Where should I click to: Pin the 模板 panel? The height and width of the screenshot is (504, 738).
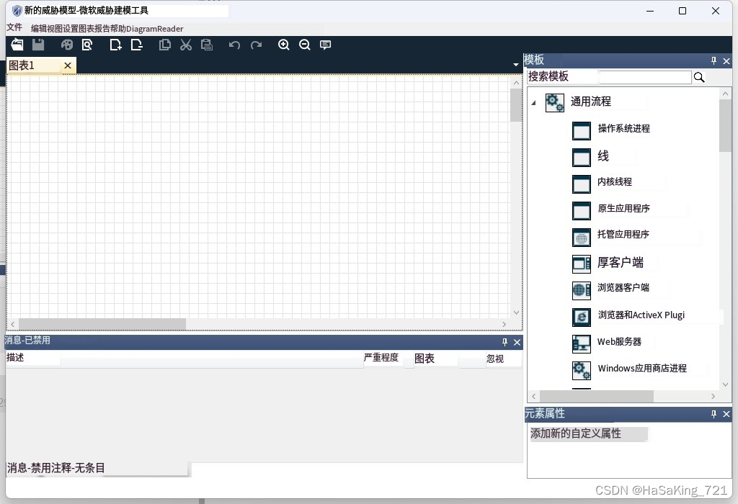tap(713, 60)
